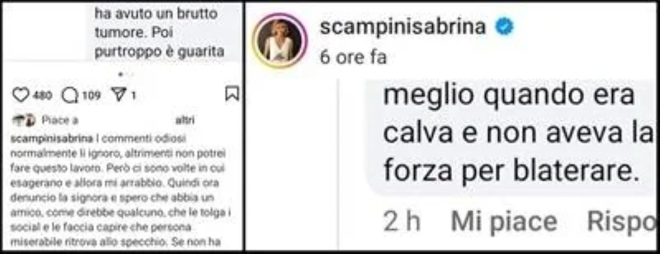Reply to comment via Rispondi
Viewport: 660px width, 254px height.
[x=621, y=222]
